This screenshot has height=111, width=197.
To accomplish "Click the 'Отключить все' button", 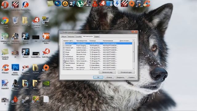I will (126, 72).
